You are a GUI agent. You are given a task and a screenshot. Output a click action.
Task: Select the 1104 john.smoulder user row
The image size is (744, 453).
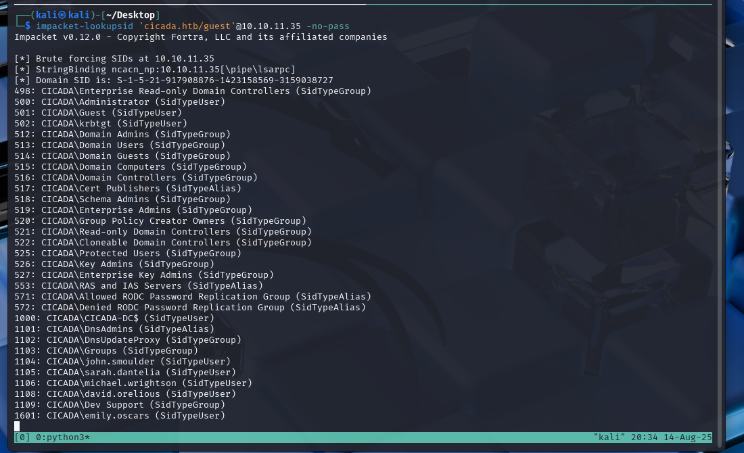122,362
